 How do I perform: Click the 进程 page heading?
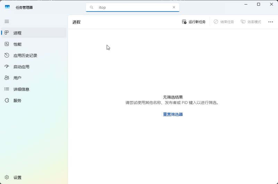(x=76, y=22)
